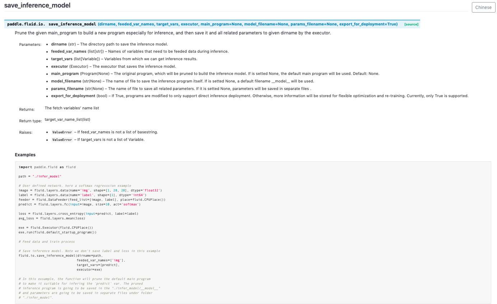Click the path = "./infer_model" code line
Image resolution: width=497 pixels, height=304 pixels.
tap(40, 176)
